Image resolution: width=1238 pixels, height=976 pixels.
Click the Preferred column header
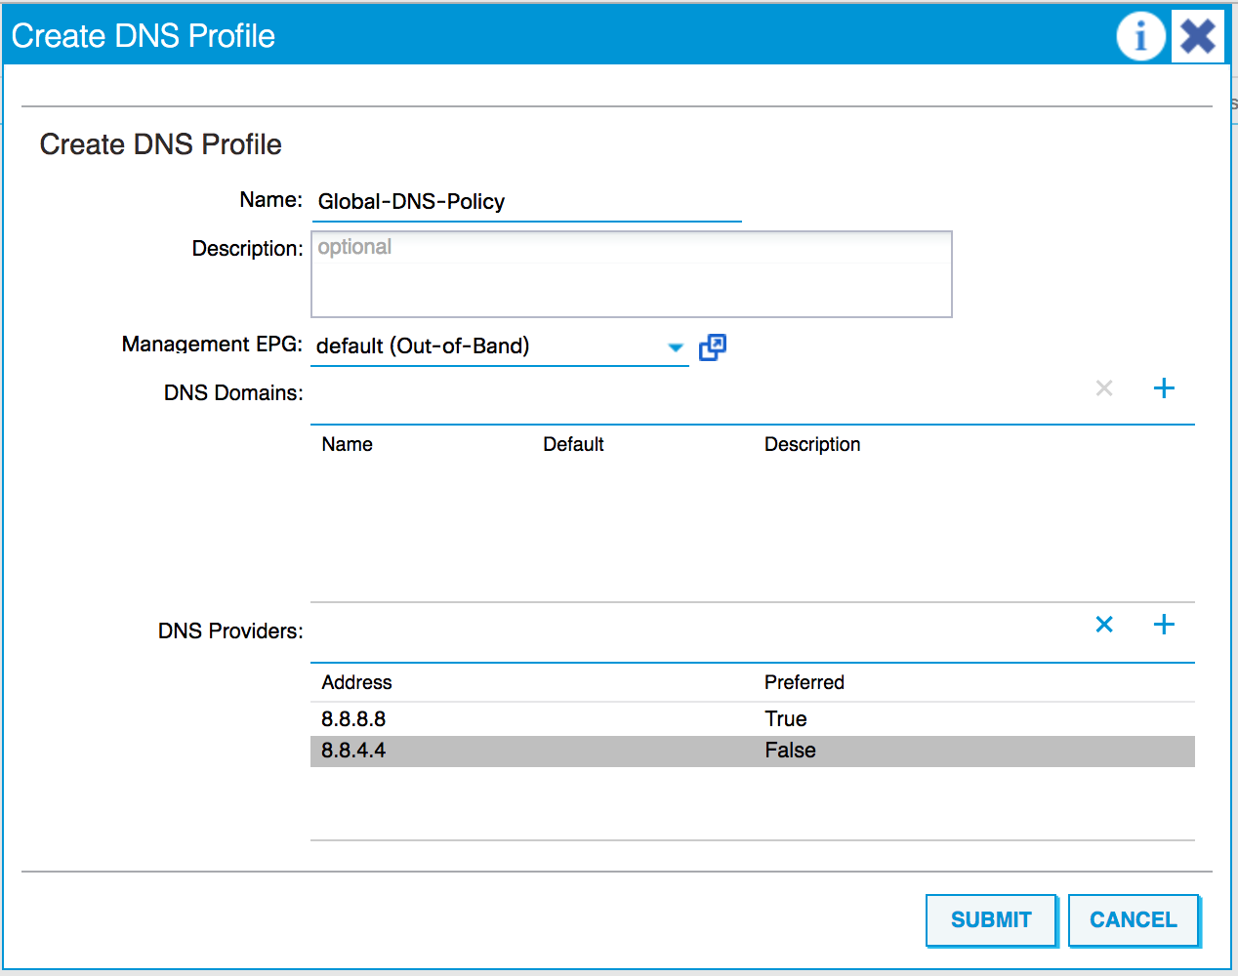click(x=805, y=683)
